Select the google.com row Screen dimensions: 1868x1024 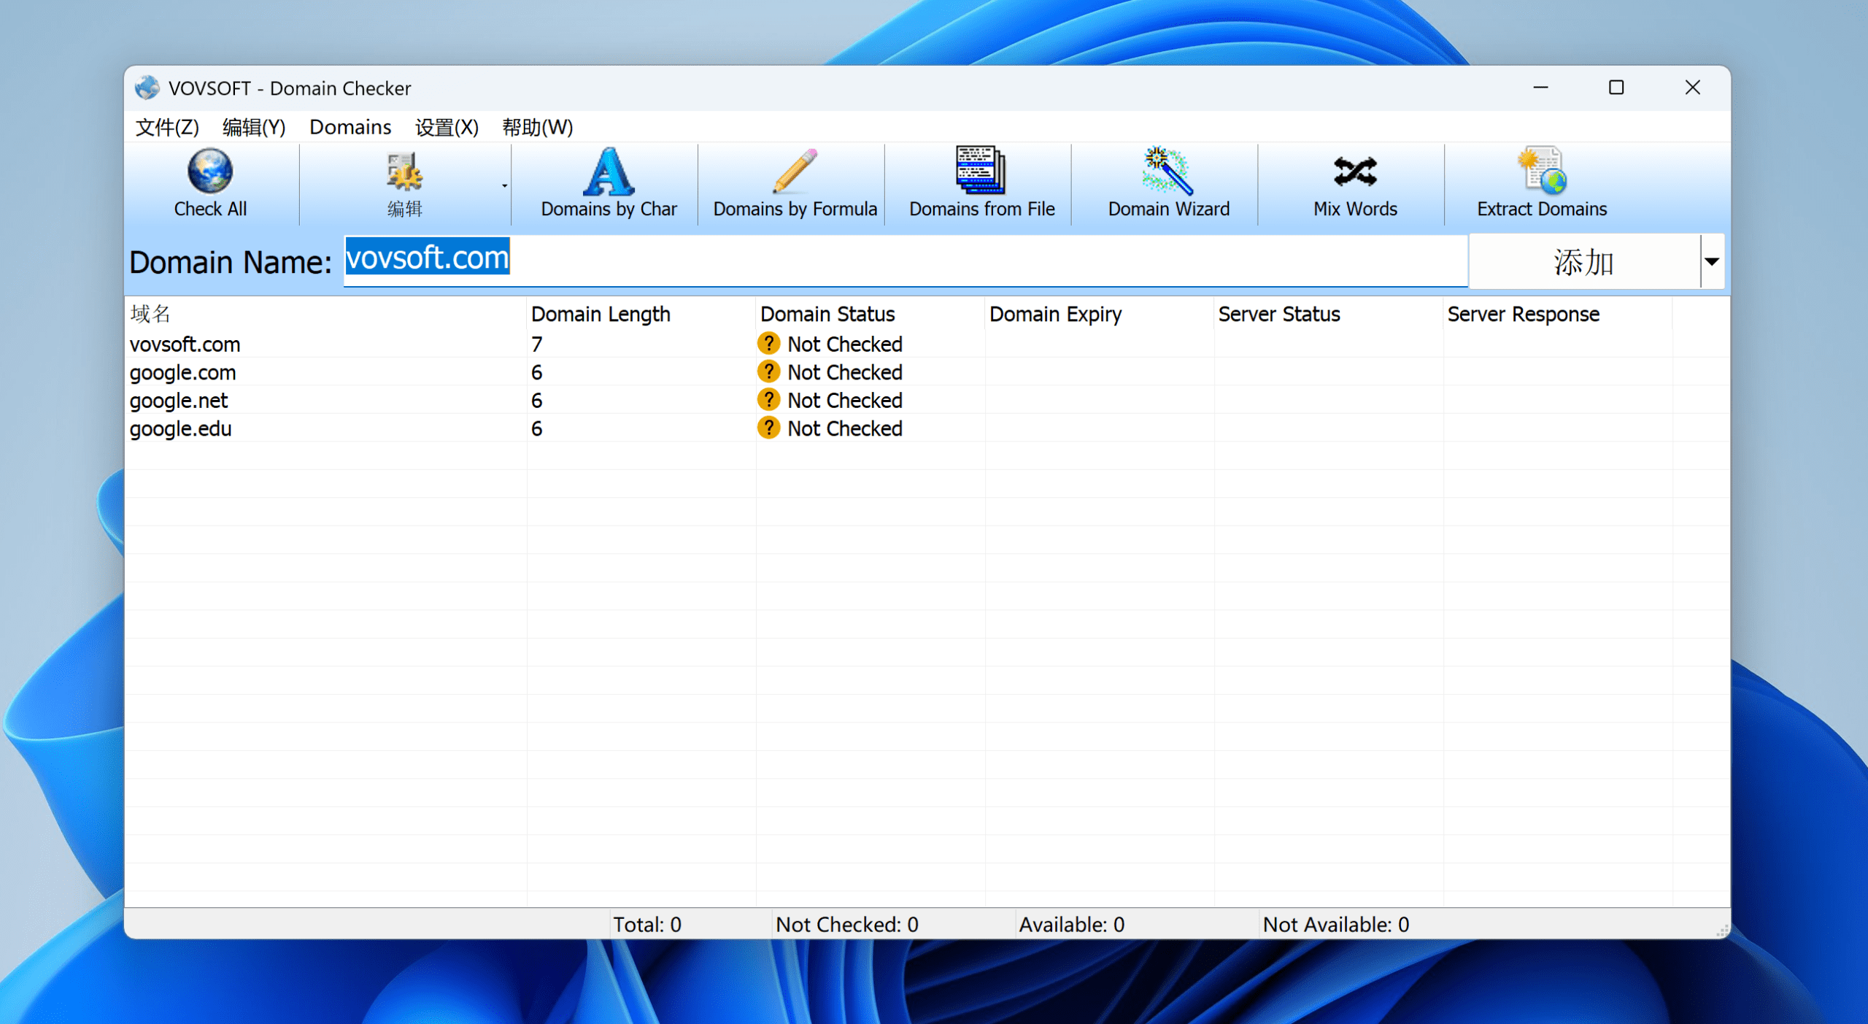pyautogui.click(x=927, y=372)
